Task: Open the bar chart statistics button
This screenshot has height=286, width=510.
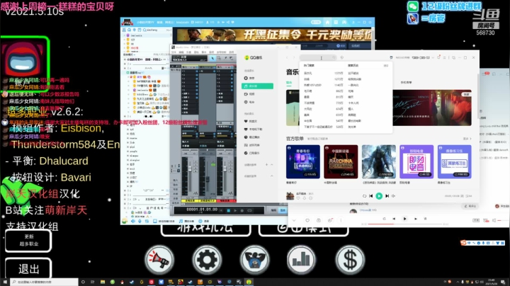Action: pos(301,260)
